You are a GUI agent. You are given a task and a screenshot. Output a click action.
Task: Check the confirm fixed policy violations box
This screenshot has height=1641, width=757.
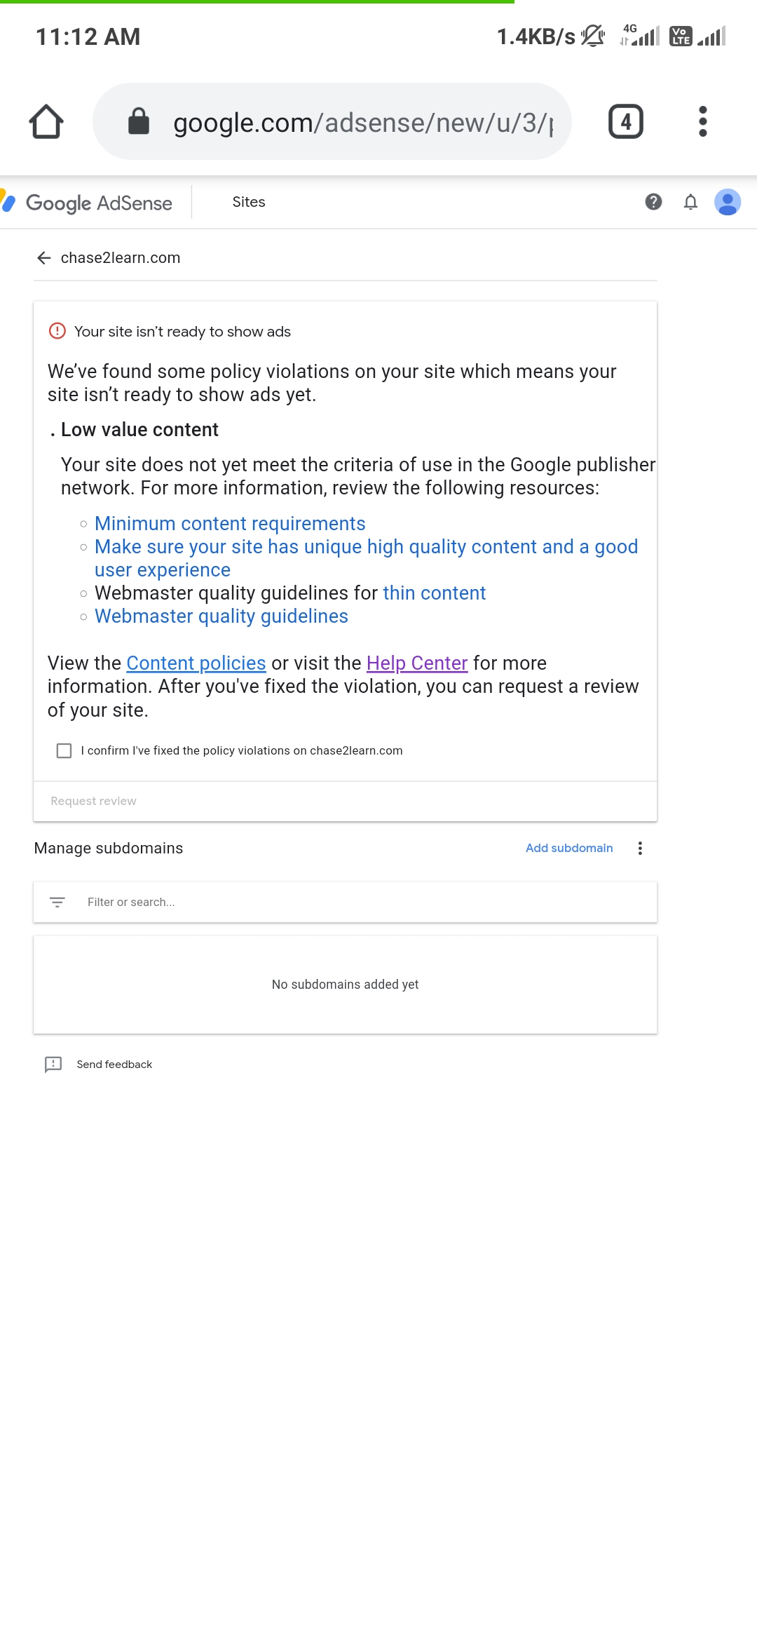tap(64, 751)
